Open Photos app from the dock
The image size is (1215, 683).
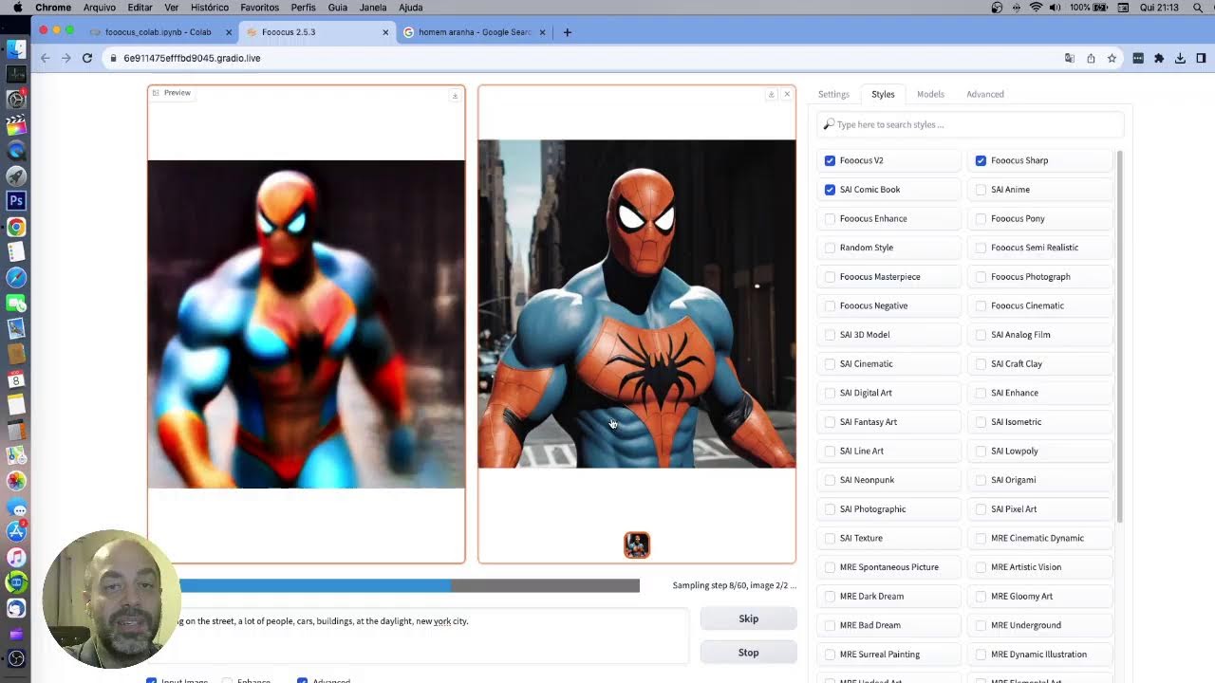pos(16,481)
